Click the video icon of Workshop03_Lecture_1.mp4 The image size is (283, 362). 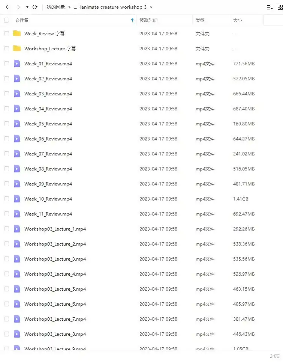coord(17,229)
